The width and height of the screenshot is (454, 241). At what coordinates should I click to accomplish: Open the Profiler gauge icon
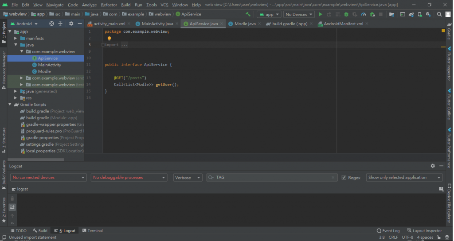tap(364, 14)
